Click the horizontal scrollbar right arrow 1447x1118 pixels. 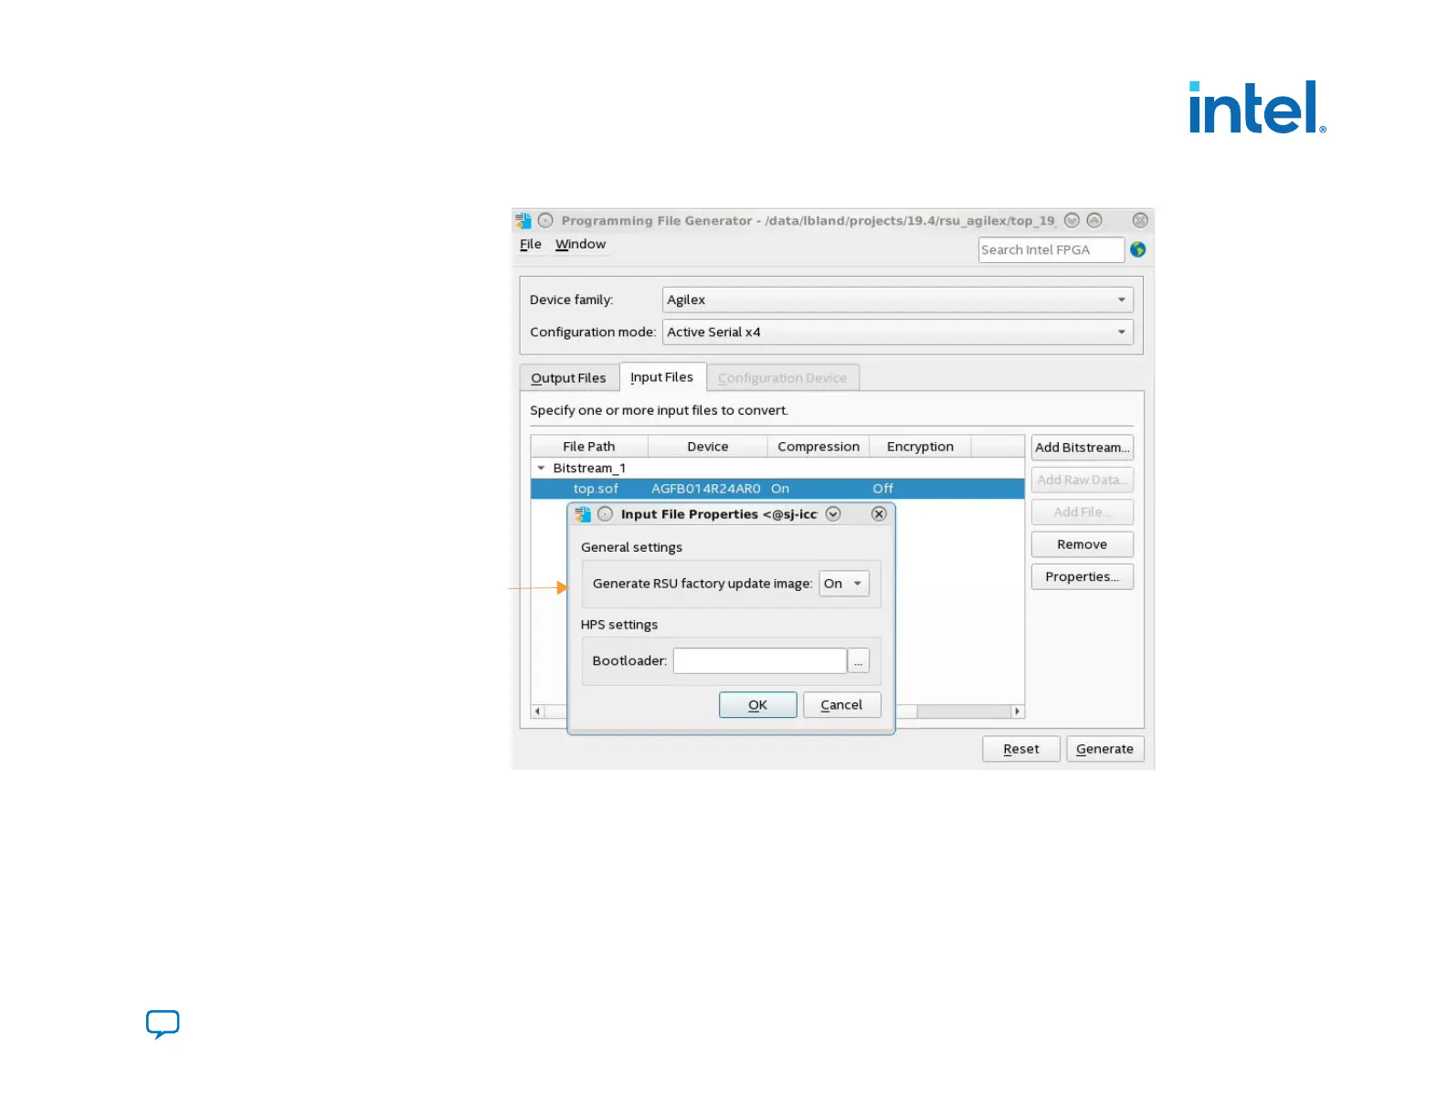coord(1018,711)
